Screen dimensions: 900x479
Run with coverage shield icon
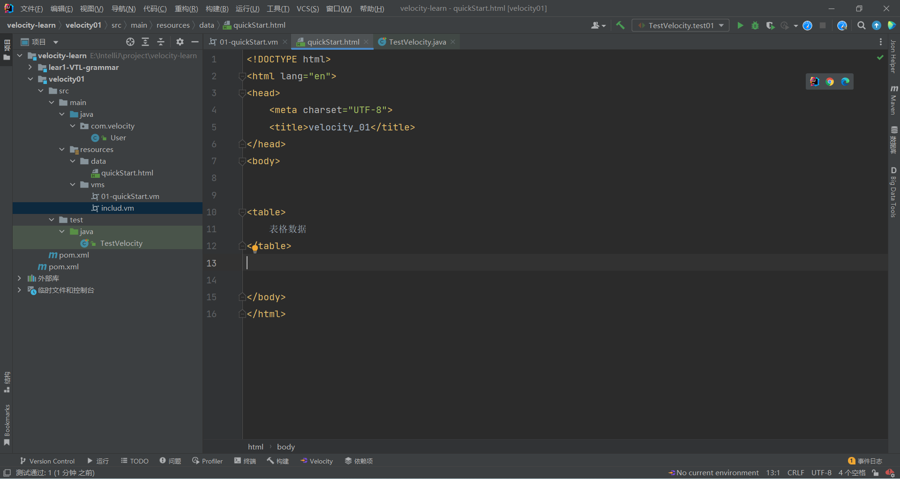pyautogui.click(x=770, y=25)
